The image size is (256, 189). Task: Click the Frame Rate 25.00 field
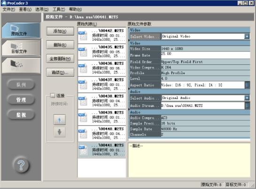tap(205, 55)
